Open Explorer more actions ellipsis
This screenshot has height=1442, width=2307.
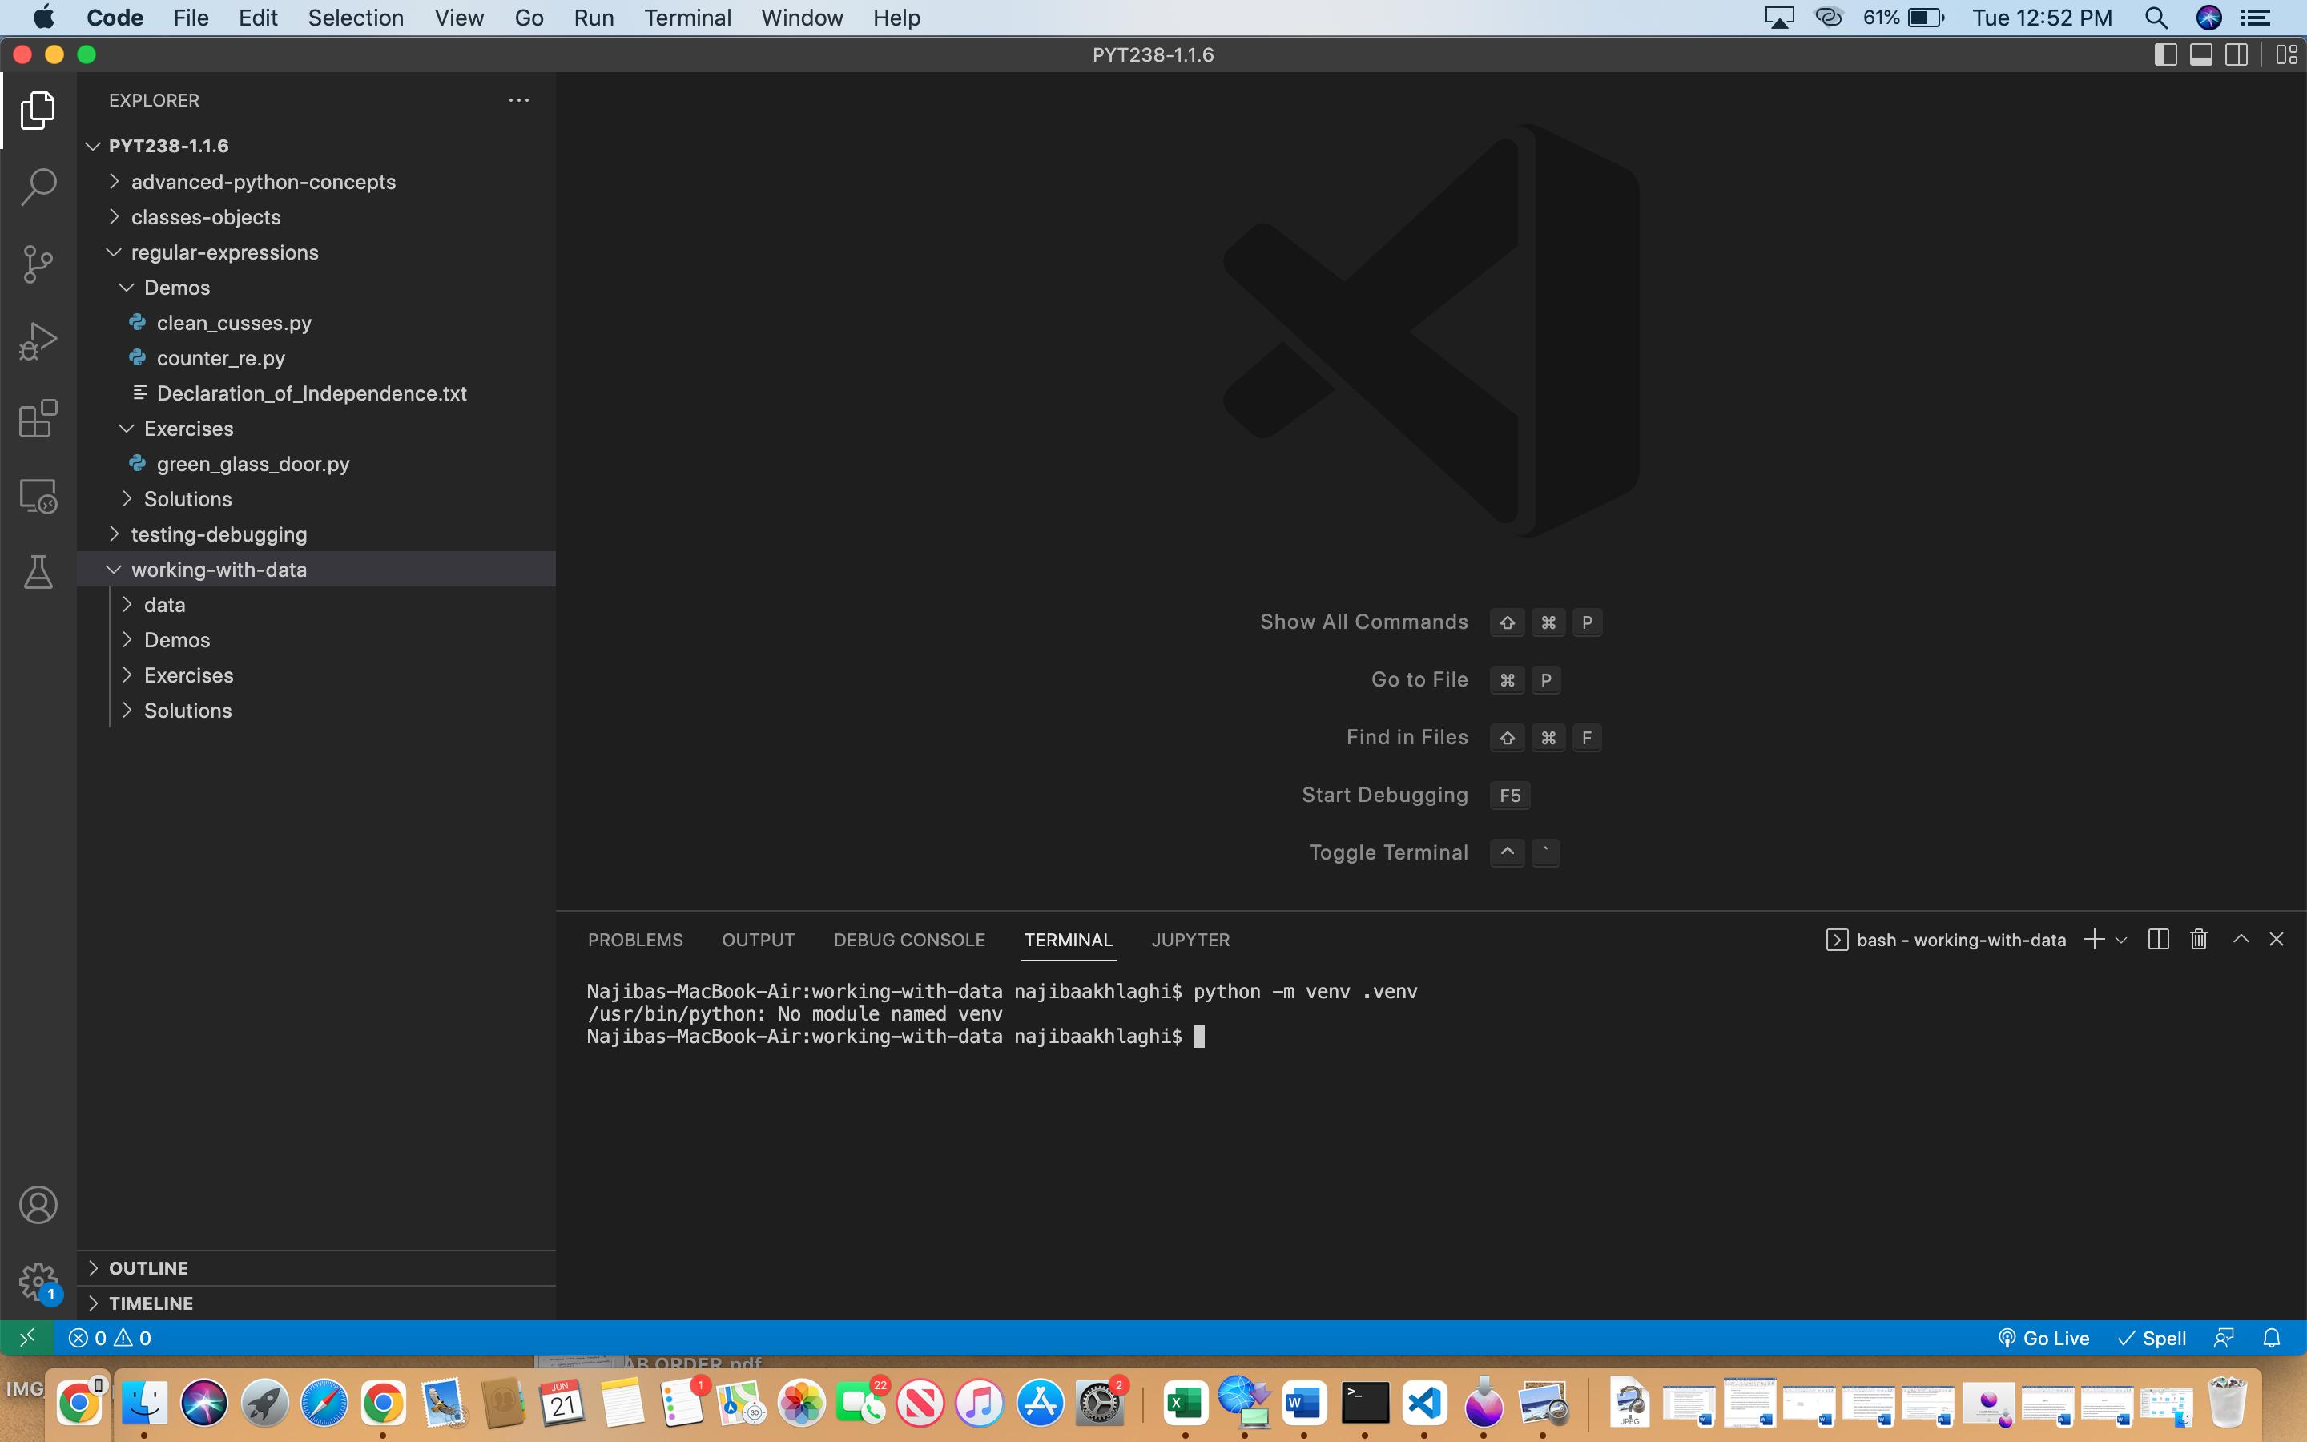[x=518, y=100]
